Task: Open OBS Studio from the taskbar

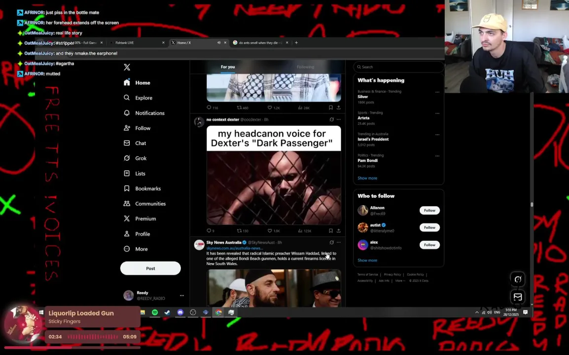Action: pos(193,313)
